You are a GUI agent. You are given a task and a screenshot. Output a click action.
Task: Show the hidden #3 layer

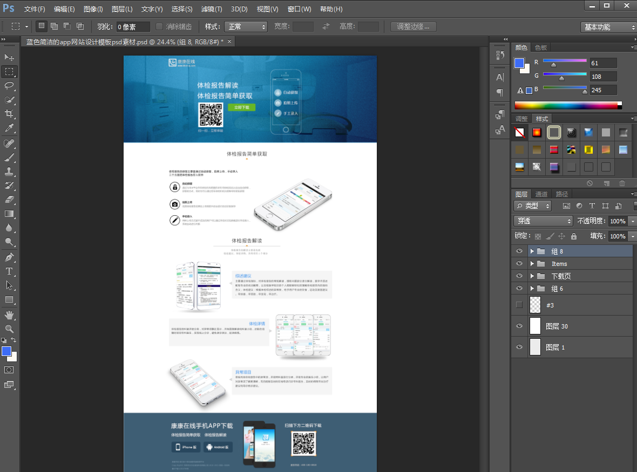click(x=519, y=305)
